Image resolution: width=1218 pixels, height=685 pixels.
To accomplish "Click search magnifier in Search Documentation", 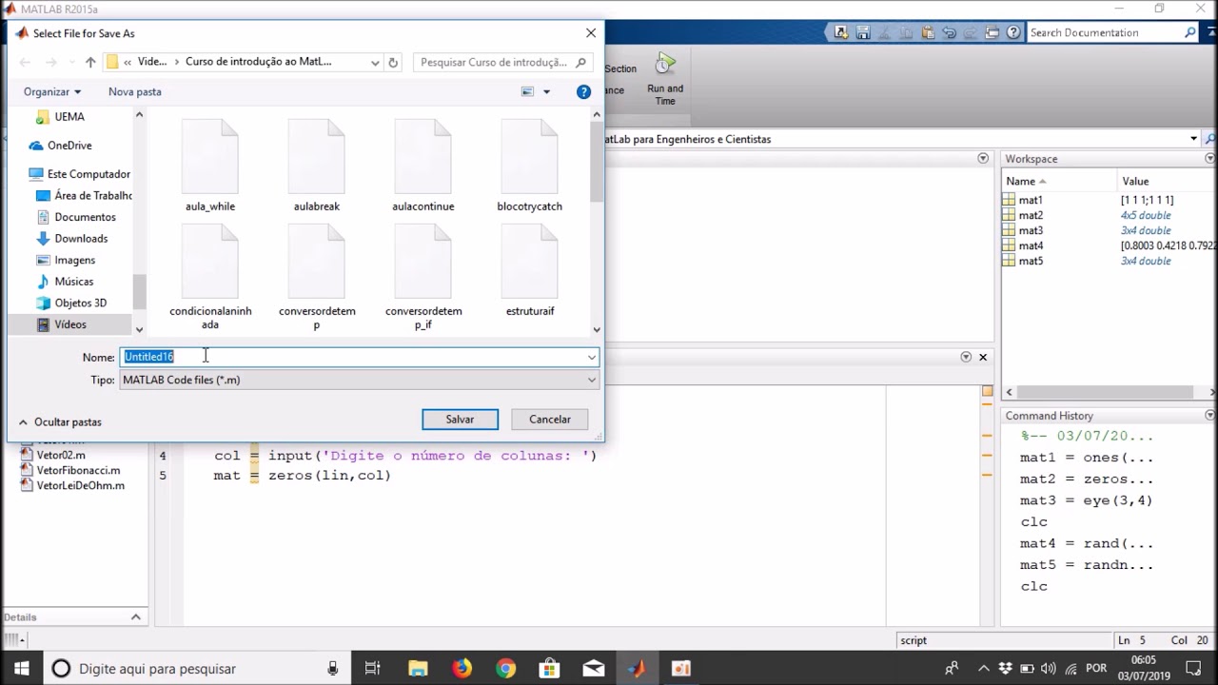I will 1189,32.
